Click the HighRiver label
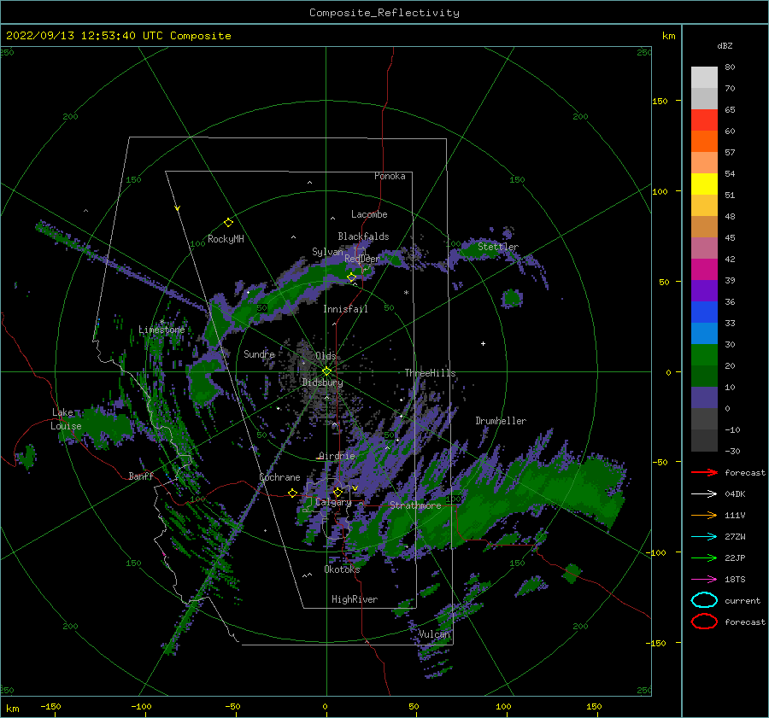 point(355,599)
